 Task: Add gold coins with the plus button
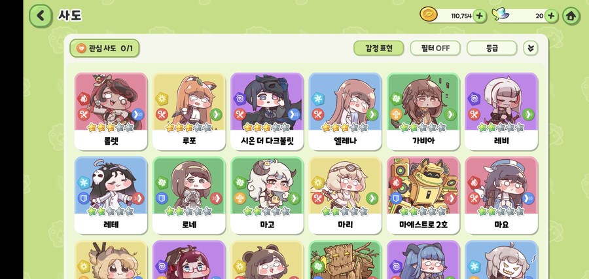(479, 16)
